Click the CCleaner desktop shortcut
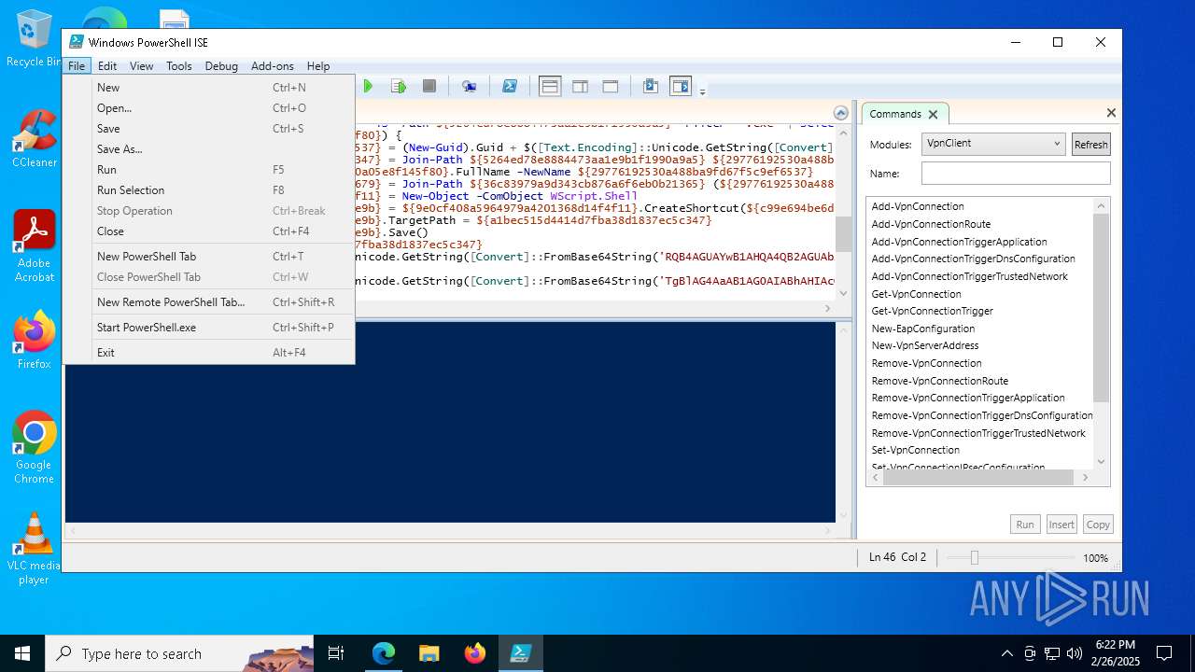 click(x=34, y=138)
